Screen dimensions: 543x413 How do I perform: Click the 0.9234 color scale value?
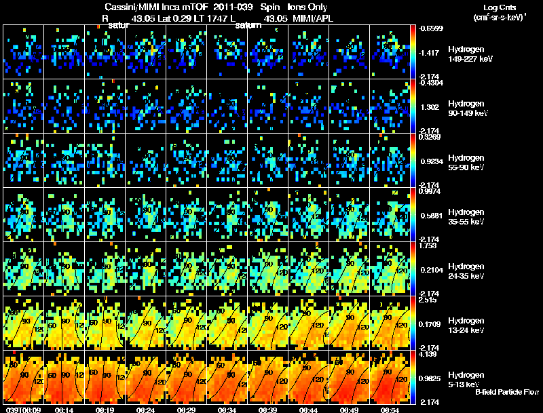click(x=431, y=161)
